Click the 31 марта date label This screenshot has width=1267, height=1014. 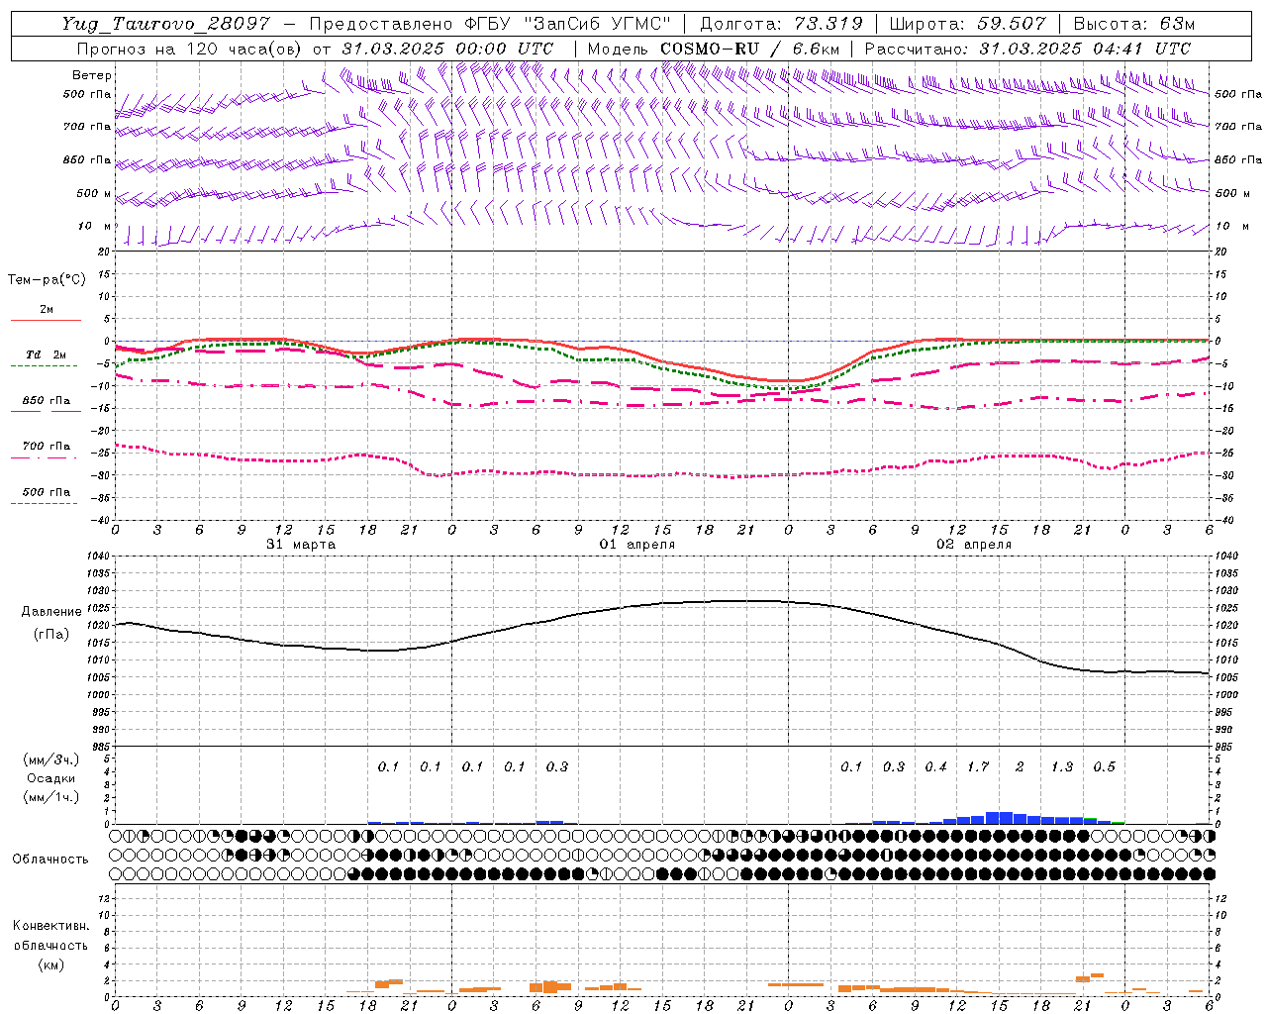coord(301,545)
